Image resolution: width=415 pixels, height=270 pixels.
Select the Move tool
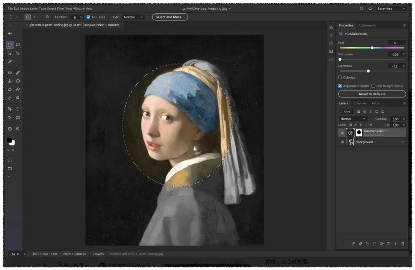point(10,33)
